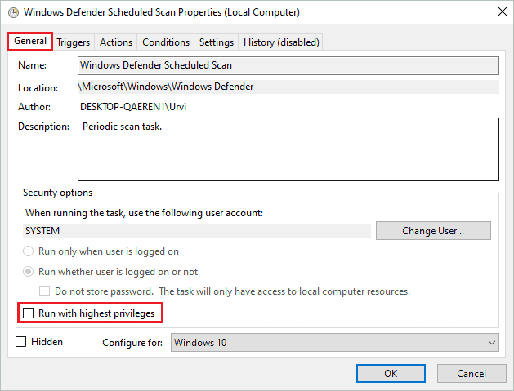The height and width of the screenshot is (391, 514).
Task: Open the Settings tab
Action: pos(217,42)
